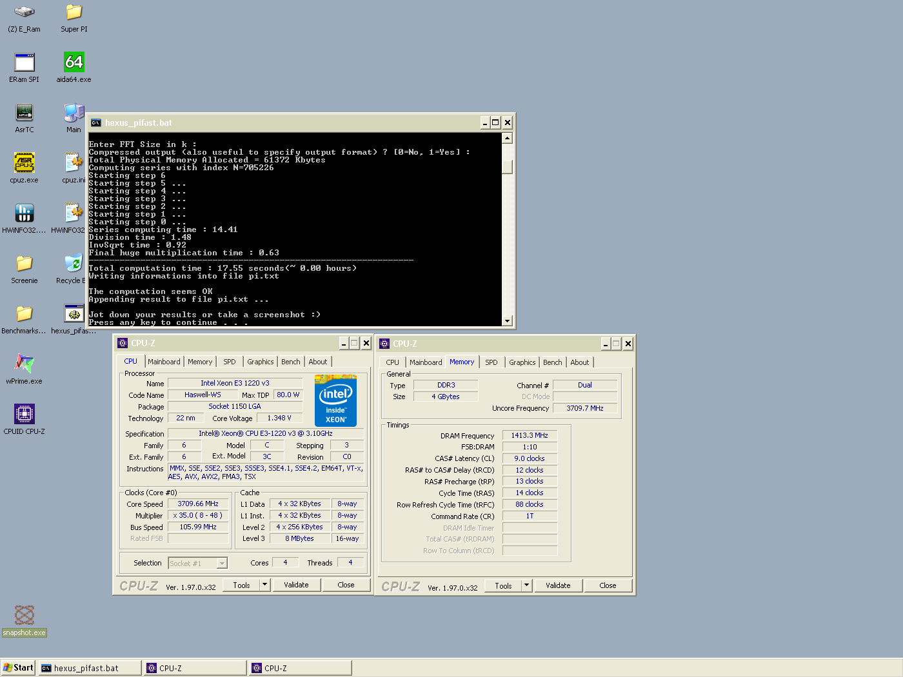Launch snapshot.exe desktop icon

24,615
